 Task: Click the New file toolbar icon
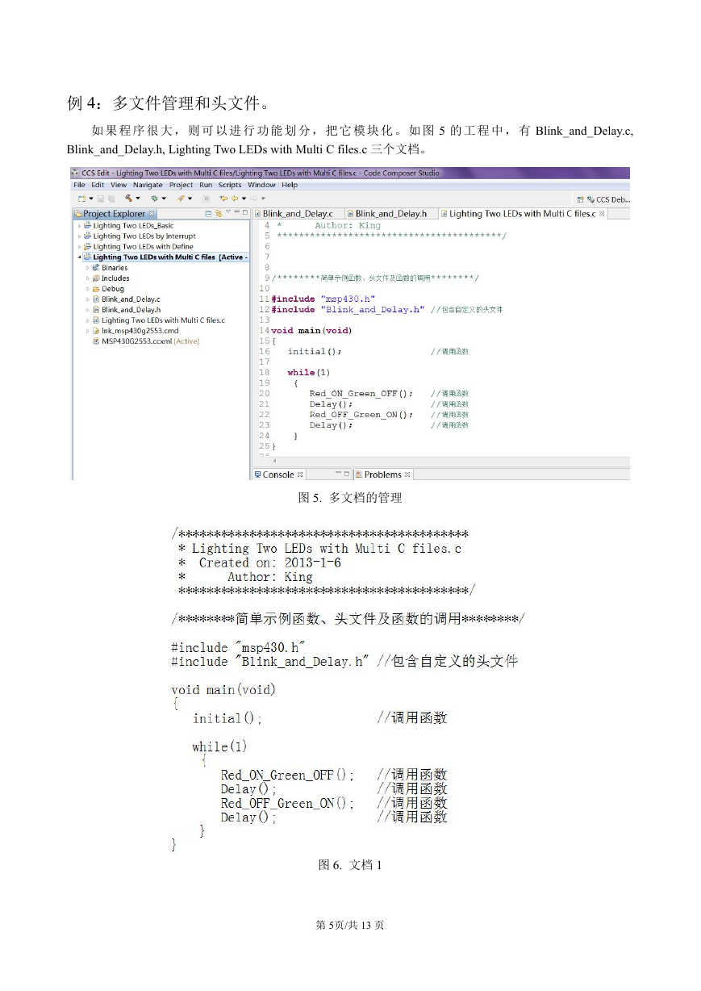(x=81, y=199)
